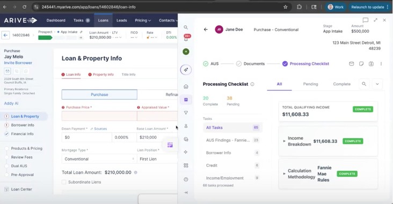Open Tasks in the top navigation

[82, 20]
